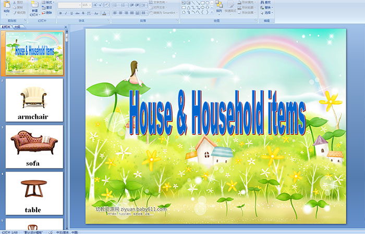
Task: Select the Oval shape in gallery
Action: [x=207, y=3]
